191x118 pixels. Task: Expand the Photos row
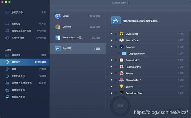(x=112, y=73)
